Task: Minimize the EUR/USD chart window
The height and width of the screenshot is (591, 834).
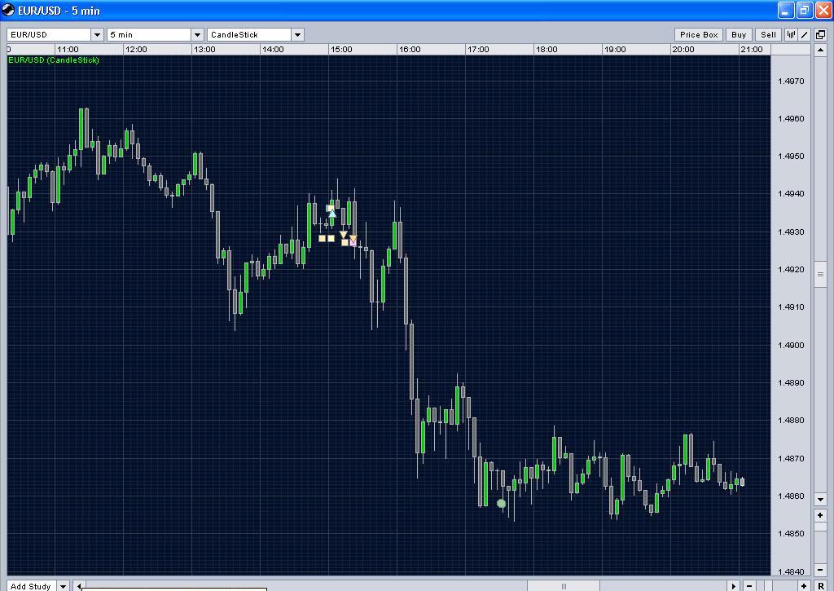Action: tap(786, 10)
